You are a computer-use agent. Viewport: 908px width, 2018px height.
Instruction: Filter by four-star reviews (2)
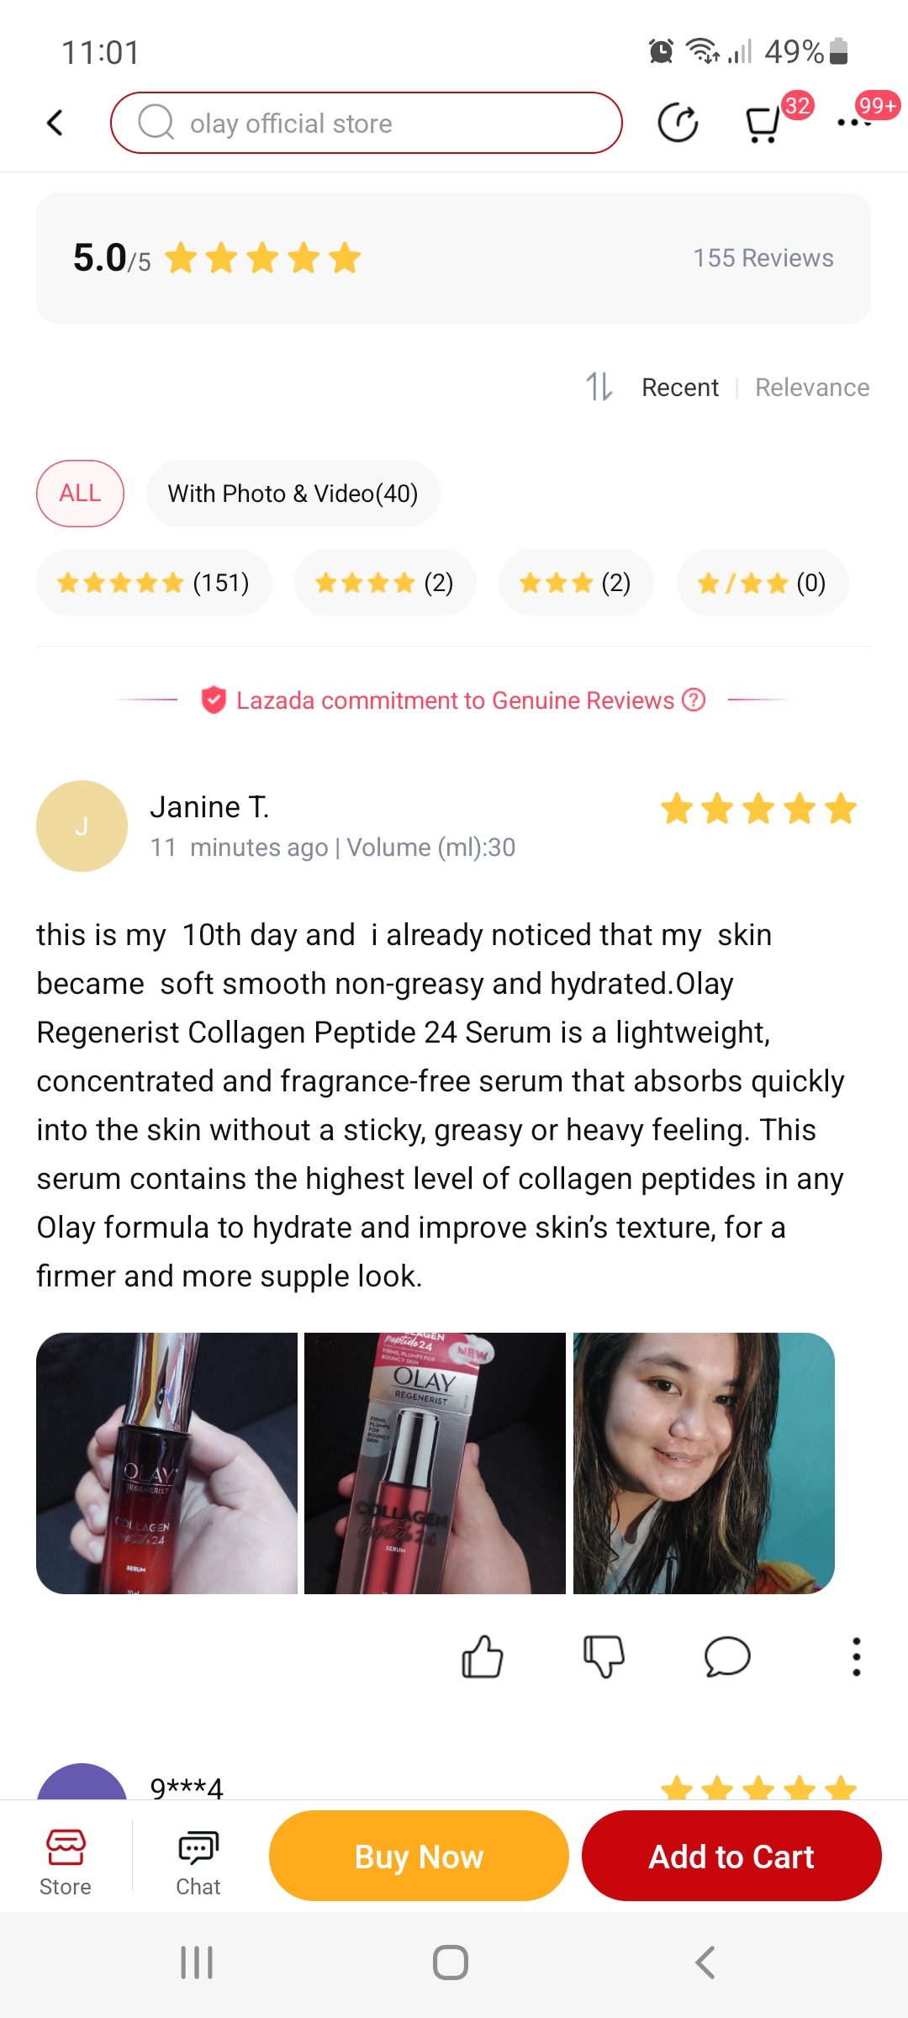[x=385, y=583]
